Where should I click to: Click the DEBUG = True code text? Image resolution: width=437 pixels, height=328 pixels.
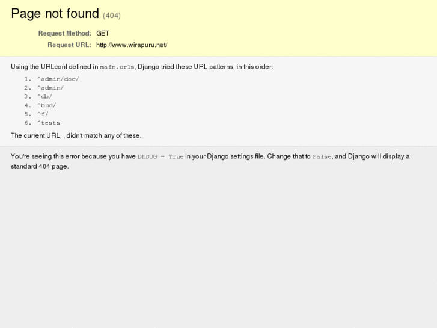160,157
